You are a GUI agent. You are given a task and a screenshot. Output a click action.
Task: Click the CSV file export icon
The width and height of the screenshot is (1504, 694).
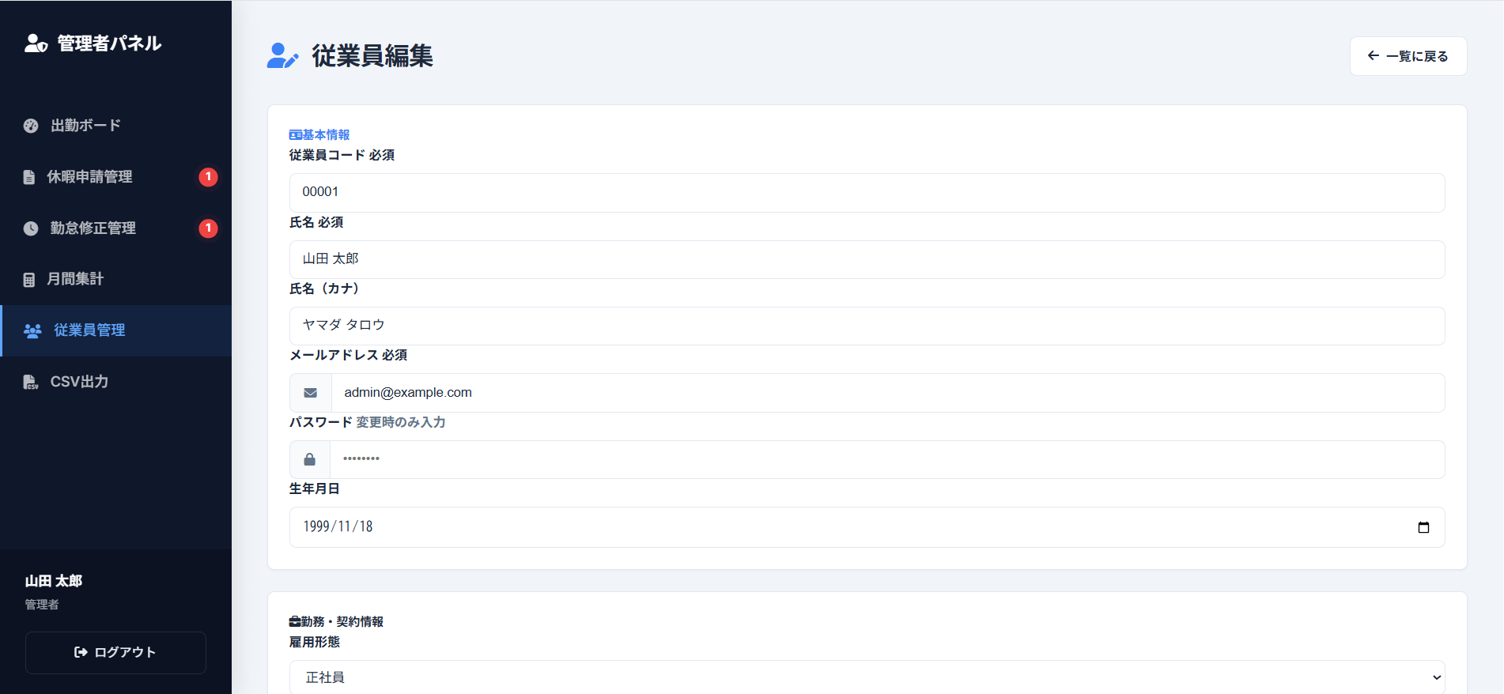(31, 383)
